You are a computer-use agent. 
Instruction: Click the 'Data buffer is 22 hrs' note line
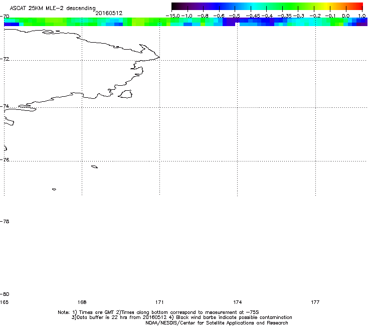(181, 317)
